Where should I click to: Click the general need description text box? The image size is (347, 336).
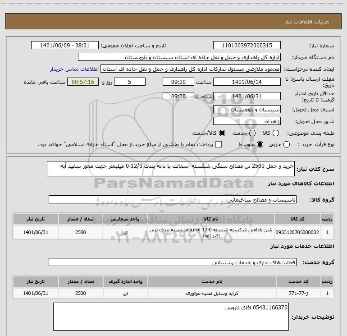171,169
